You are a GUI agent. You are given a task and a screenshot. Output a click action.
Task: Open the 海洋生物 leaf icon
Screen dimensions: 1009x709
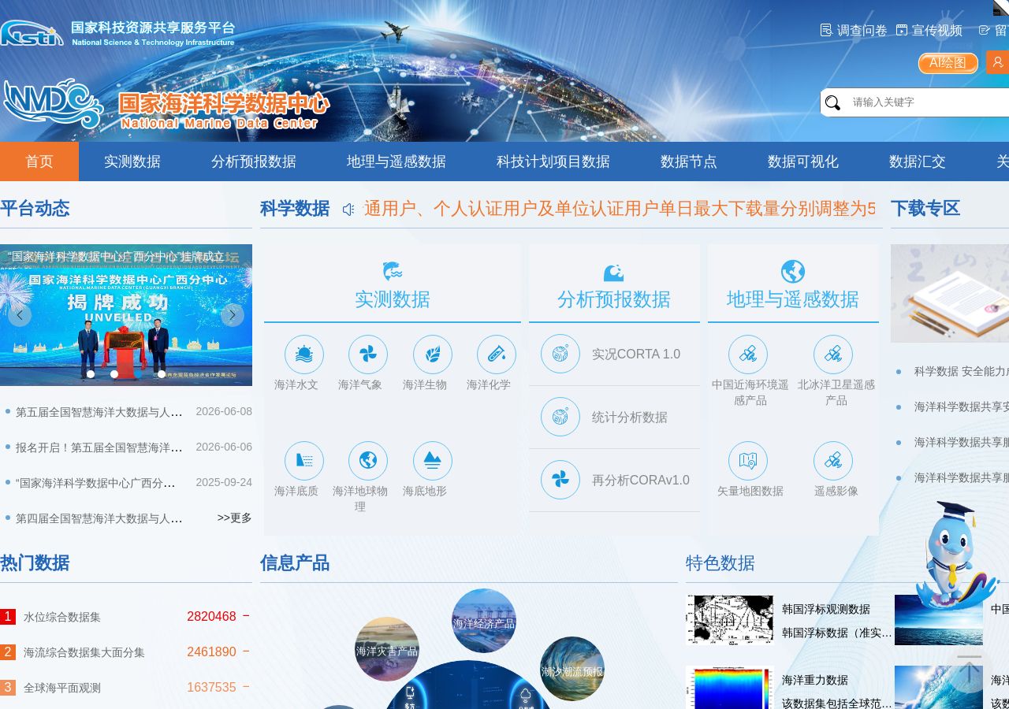[433, 354]
